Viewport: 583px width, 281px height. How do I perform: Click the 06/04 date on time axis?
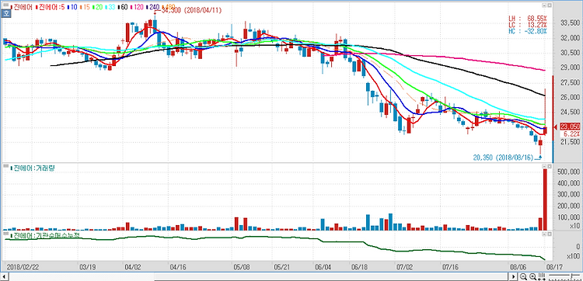click(323, 267)
